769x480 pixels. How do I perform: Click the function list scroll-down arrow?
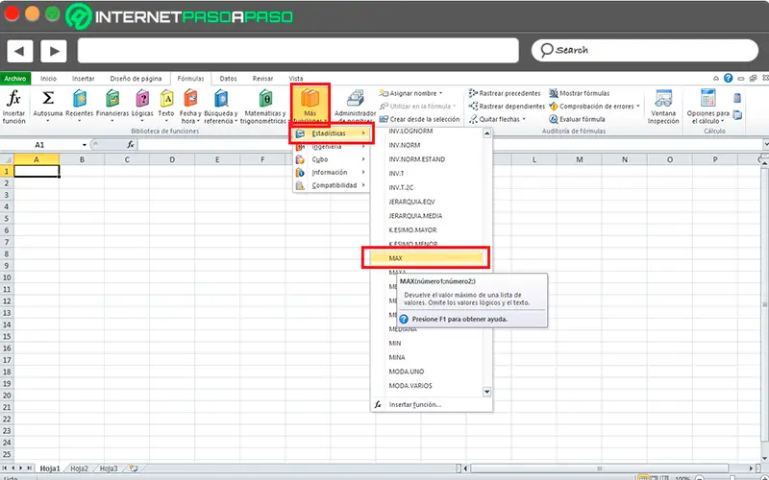point(487,392)
